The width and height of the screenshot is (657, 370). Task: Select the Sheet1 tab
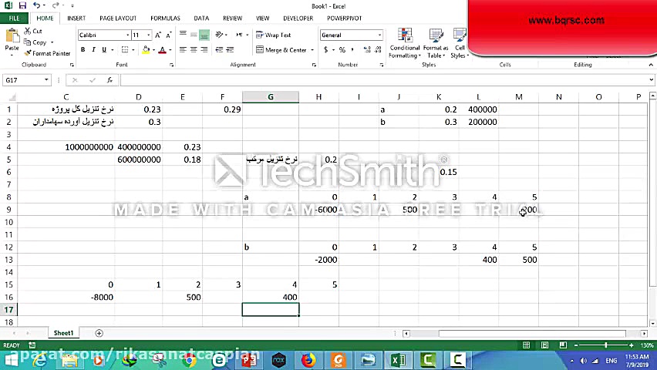[63, 333]
